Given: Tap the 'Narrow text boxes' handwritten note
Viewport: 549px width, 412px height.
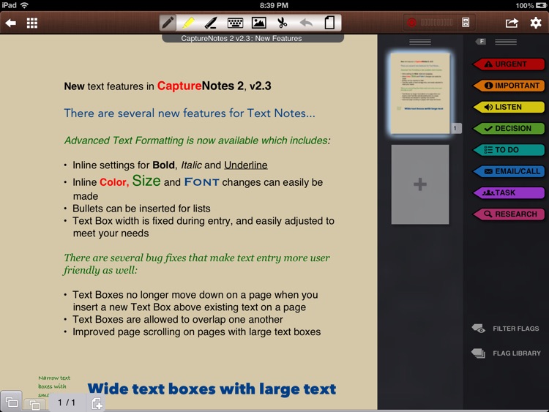Looking at the screenshot, I should (54, 386).
